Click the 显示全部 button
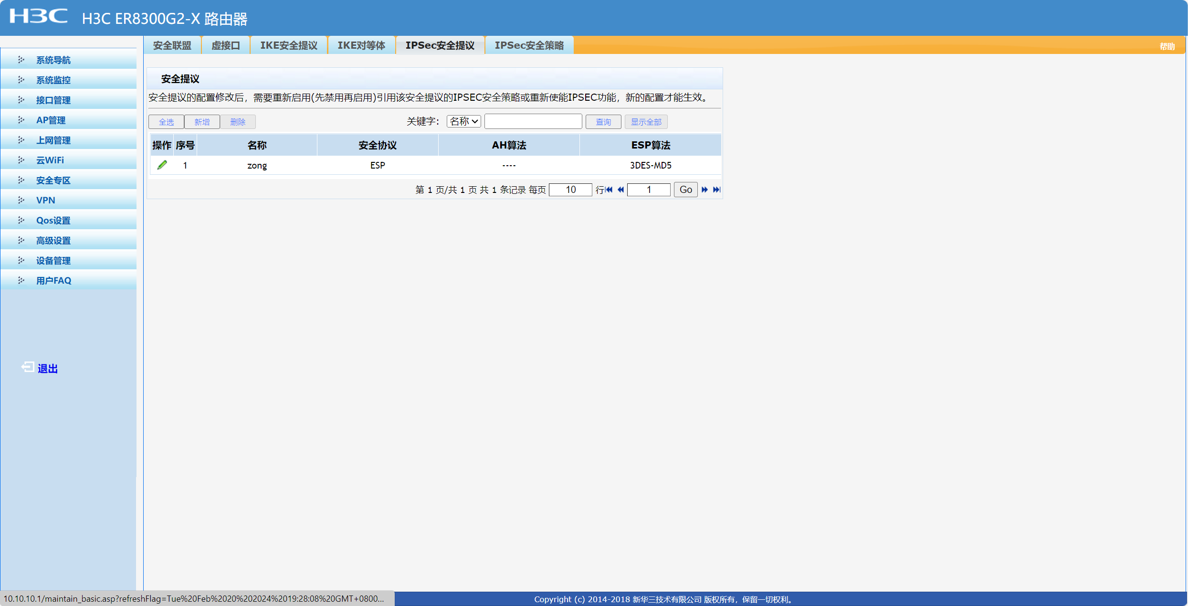Screen dimensions: 1188x606 646,122
